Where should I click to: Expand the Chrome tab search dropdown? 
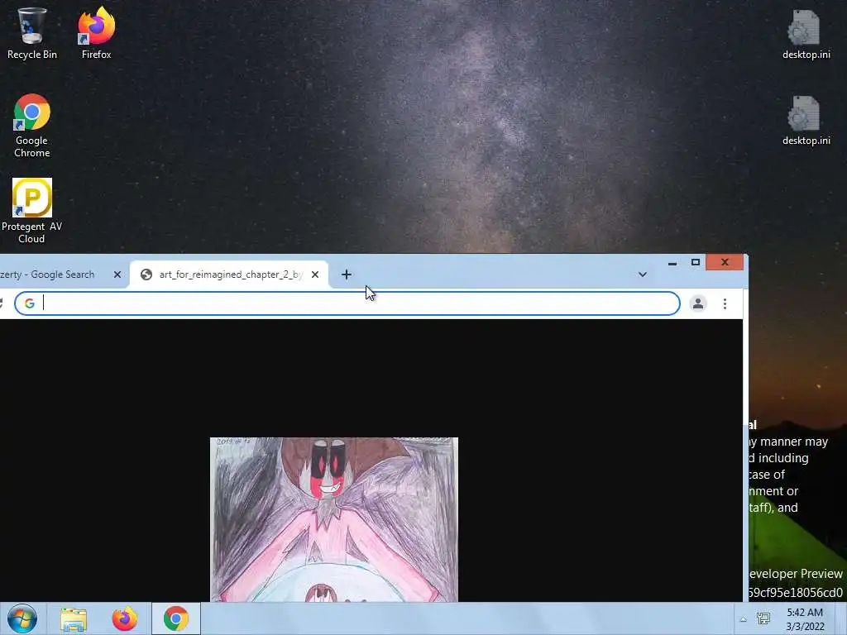coord(642,275)
